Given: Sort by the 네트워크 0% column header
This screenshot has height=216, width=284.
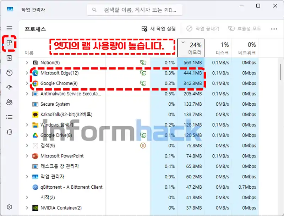Looking at the screenshot, I should [x=245, y=48].
